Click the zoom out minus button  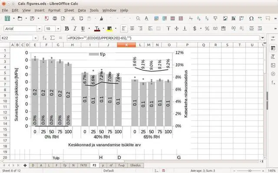pyautogui.click(x=235, y=171)
